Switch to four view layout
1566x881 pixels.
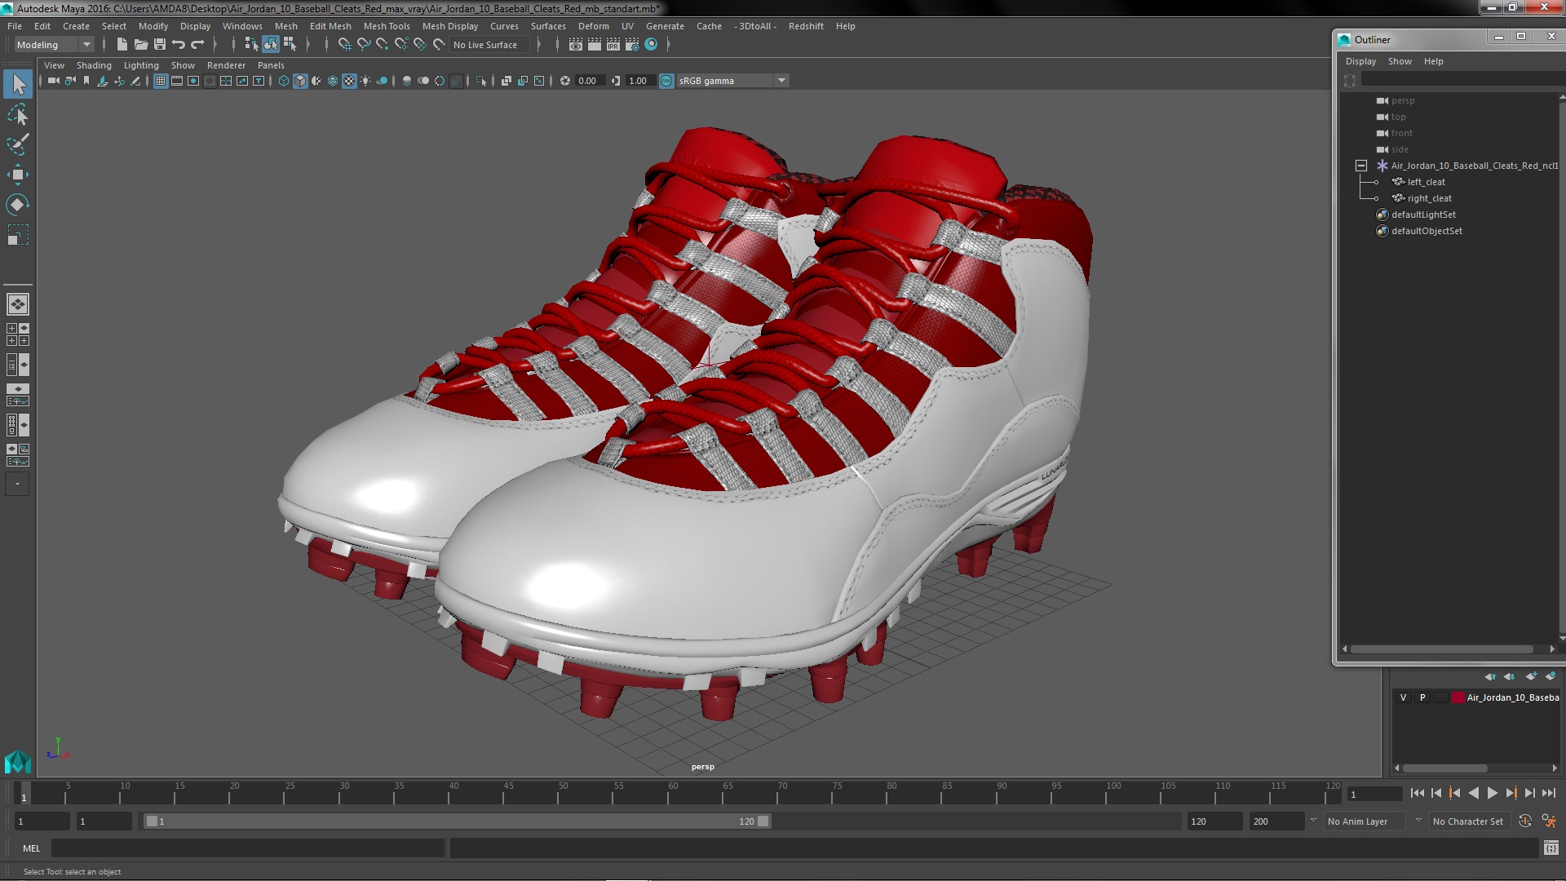pos(18,334)
